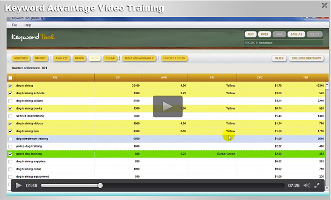
Task: Click the table scrollbar up arrow
Action: 327,84
